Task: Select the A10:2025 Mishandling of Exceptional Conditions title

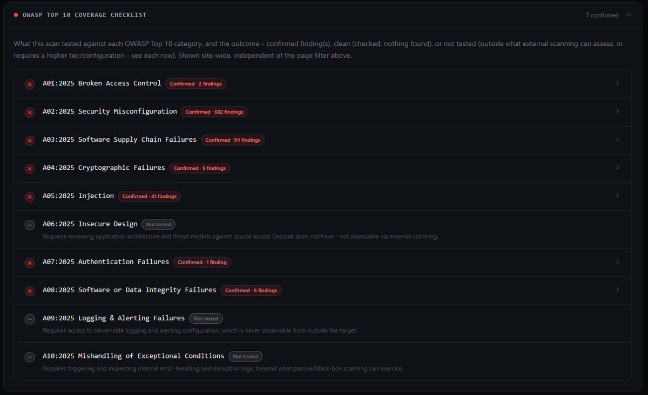Action: click(133, 356)
